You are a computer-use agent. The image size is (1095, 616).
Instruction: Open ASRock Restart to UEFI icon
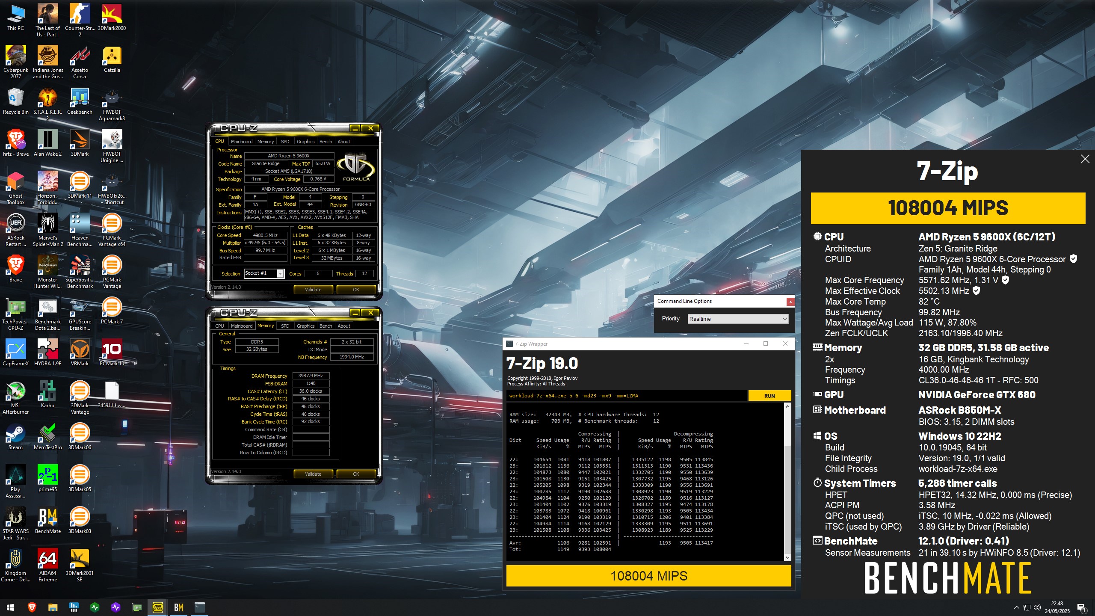[16, 230]
